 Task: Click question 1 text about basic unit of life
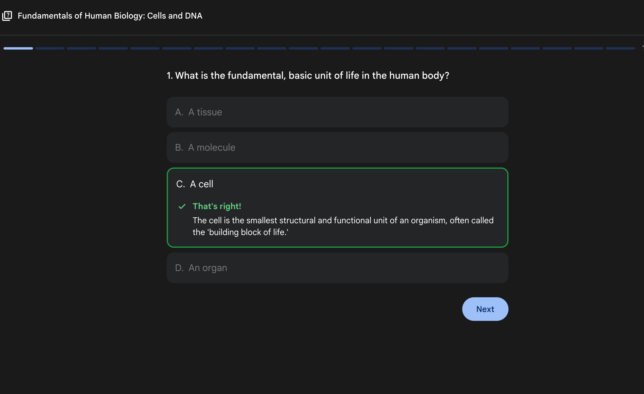[308, 75]
